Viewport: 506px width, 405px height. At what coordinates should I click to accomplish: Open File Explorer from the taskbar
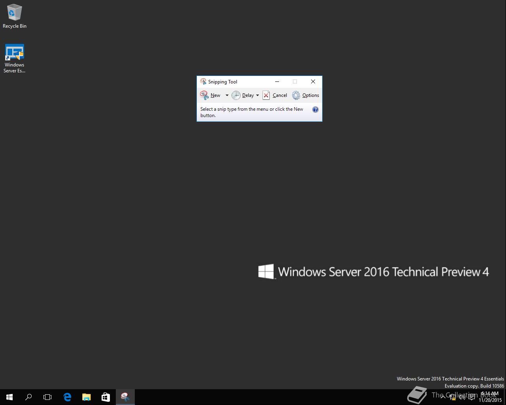[x=86, y=397]
